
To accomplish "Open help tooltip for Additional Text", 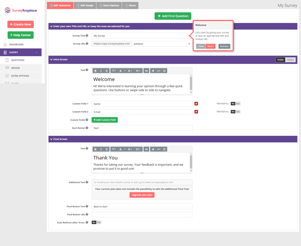I will 87,182.
